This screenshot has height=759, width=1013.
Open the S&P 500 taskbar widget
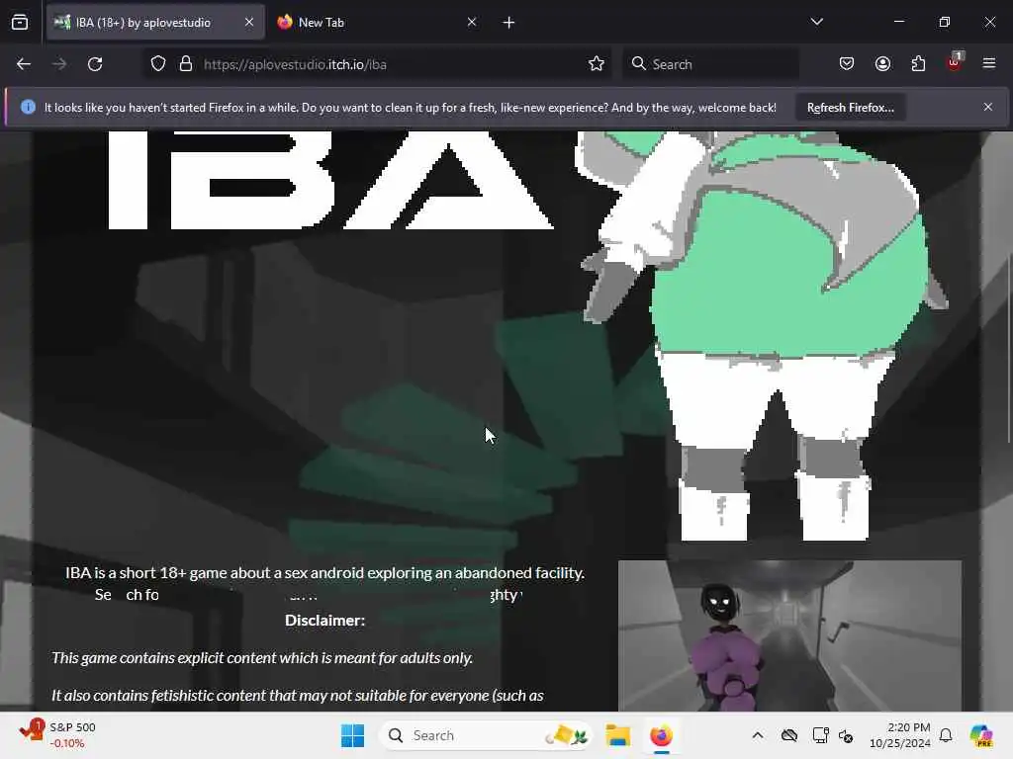click(58, 735)
